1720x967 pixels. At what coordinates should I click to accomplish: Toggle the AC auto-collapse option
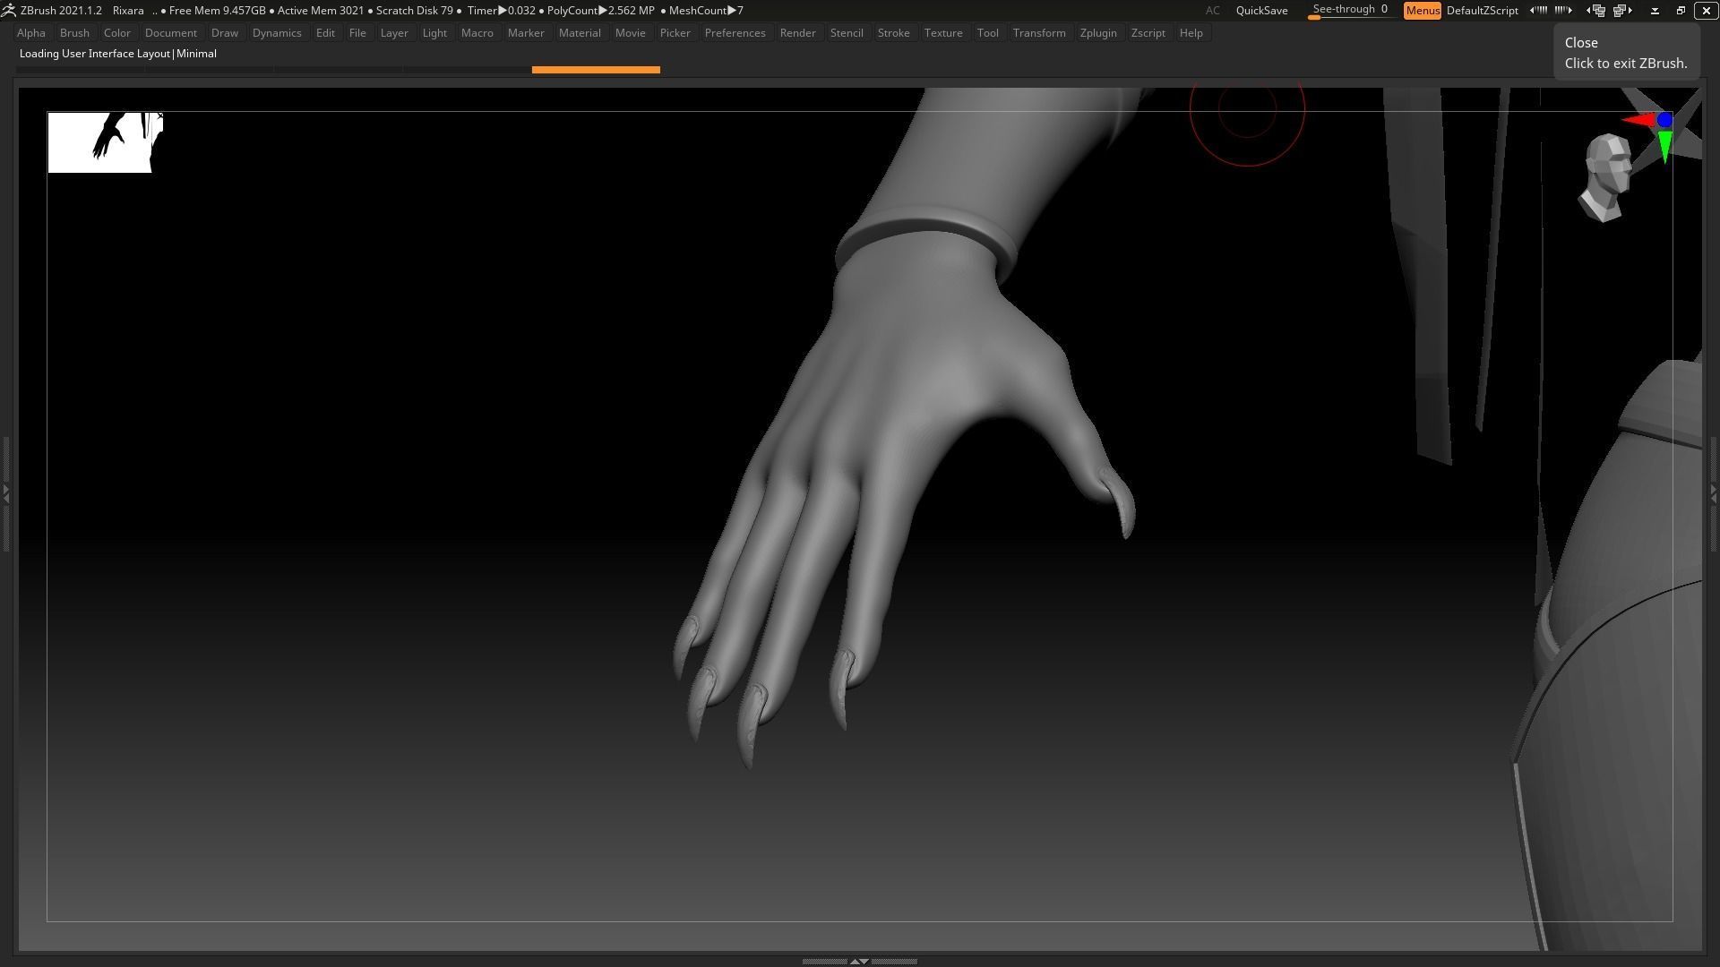point(1212,11)
